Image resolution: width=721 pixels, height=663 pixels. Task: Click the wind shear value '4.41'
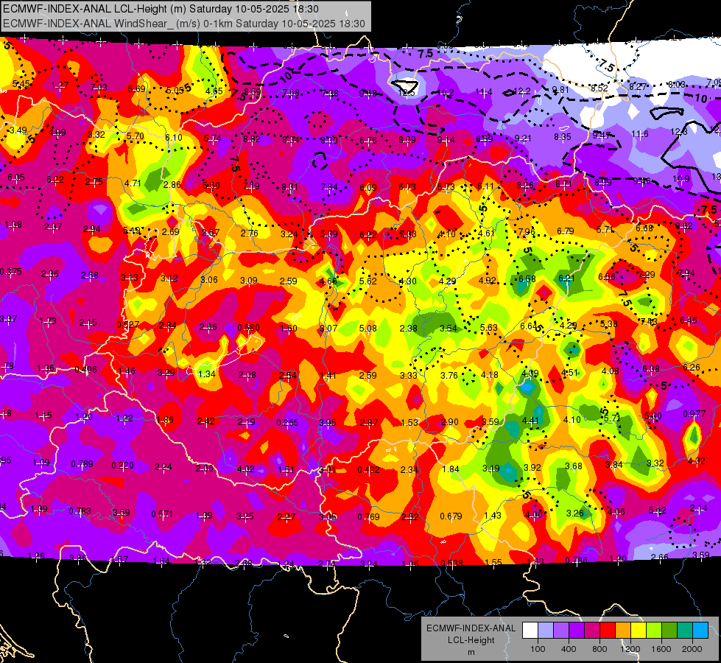(x=530, y=420)
